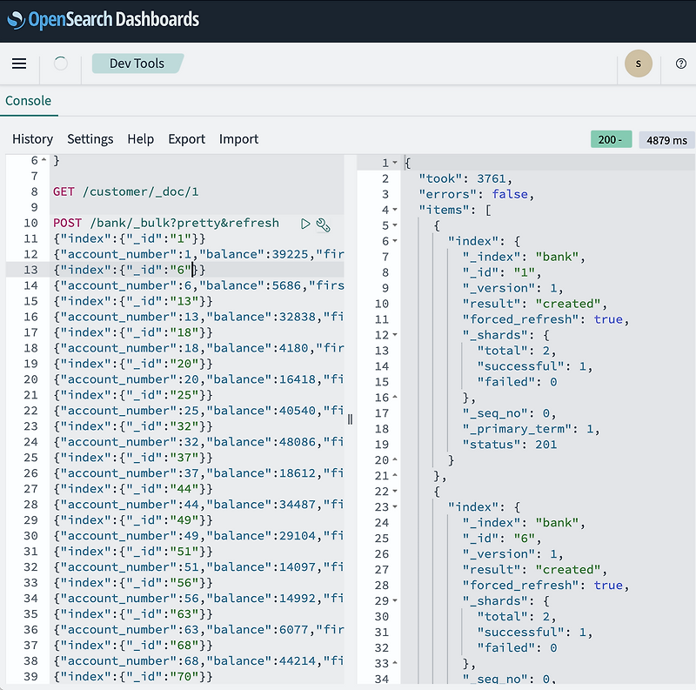Open the History menu
The height and width of the screenshot is (690, 696).
pos(32,139)
